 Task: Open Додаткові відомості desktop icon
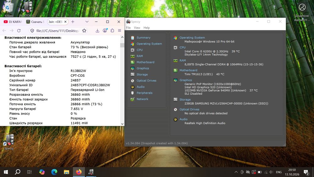coord(302,12)
